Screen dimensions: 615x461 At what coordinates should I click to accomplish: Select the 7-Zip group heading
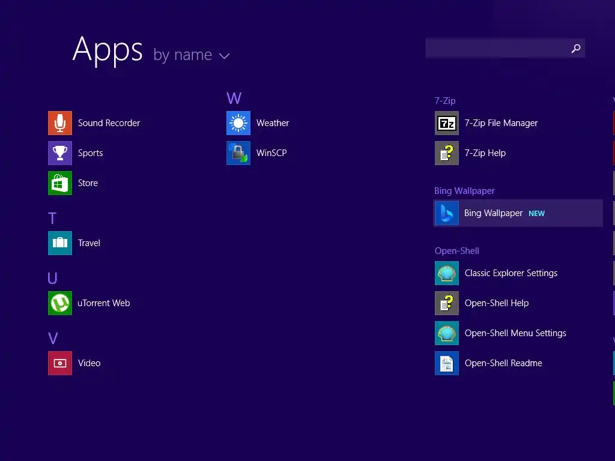(445, 101)
